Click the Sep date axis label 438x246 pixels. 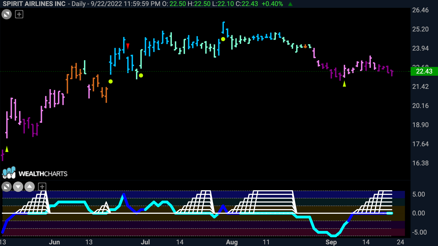[331, 242]
